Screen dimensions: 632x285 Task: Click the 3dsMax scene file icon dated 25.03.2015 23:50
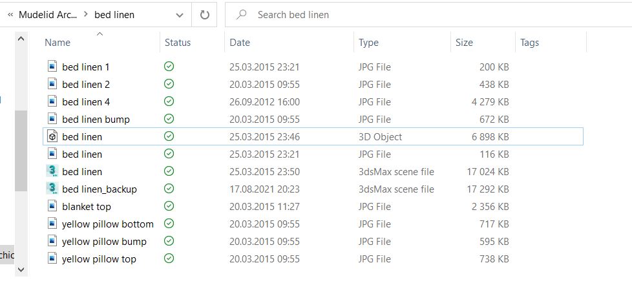coord(52,171)
